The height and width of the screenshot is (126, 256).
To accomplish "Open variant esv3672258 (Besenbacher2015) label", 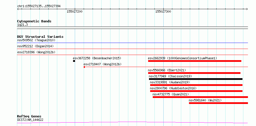I will pyautogui.click(x=97, y=58).
